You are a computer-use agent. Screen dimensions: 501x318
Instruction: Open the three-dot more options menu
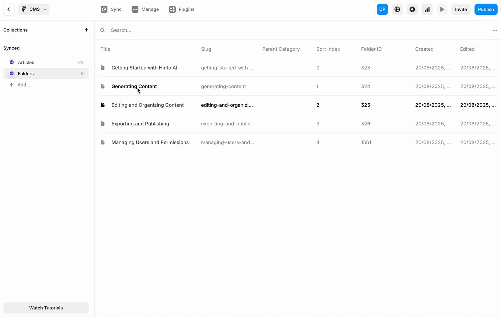pos(495,30)
